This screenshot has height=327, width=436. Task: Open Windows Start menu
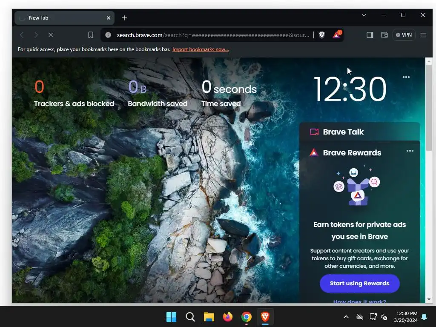point(171,317)
